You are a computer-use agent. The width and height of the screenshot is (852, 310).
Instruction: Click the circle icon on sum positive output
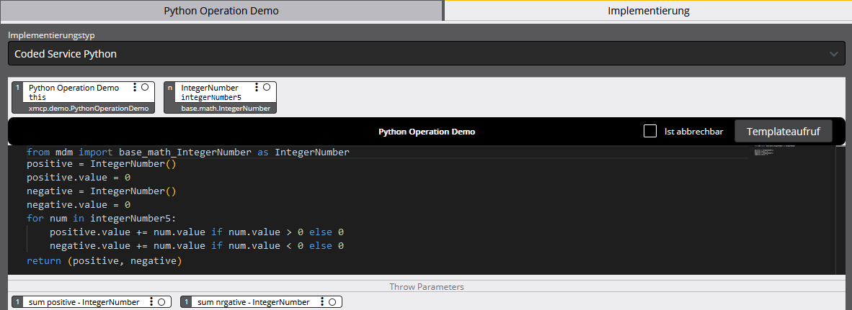161,302
